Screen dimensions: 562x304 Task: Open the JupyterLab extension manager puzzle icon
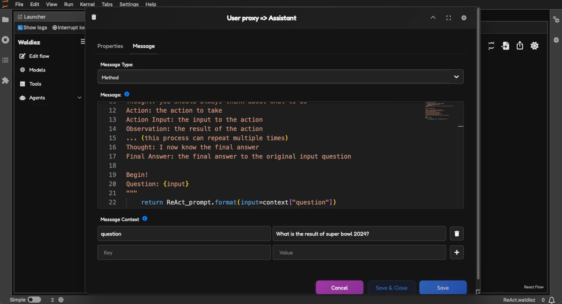tap(5, 80)
